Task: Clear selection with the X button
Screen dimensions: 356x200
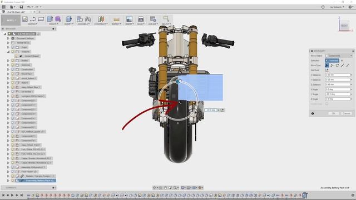Action: click(x=342, y=61)
